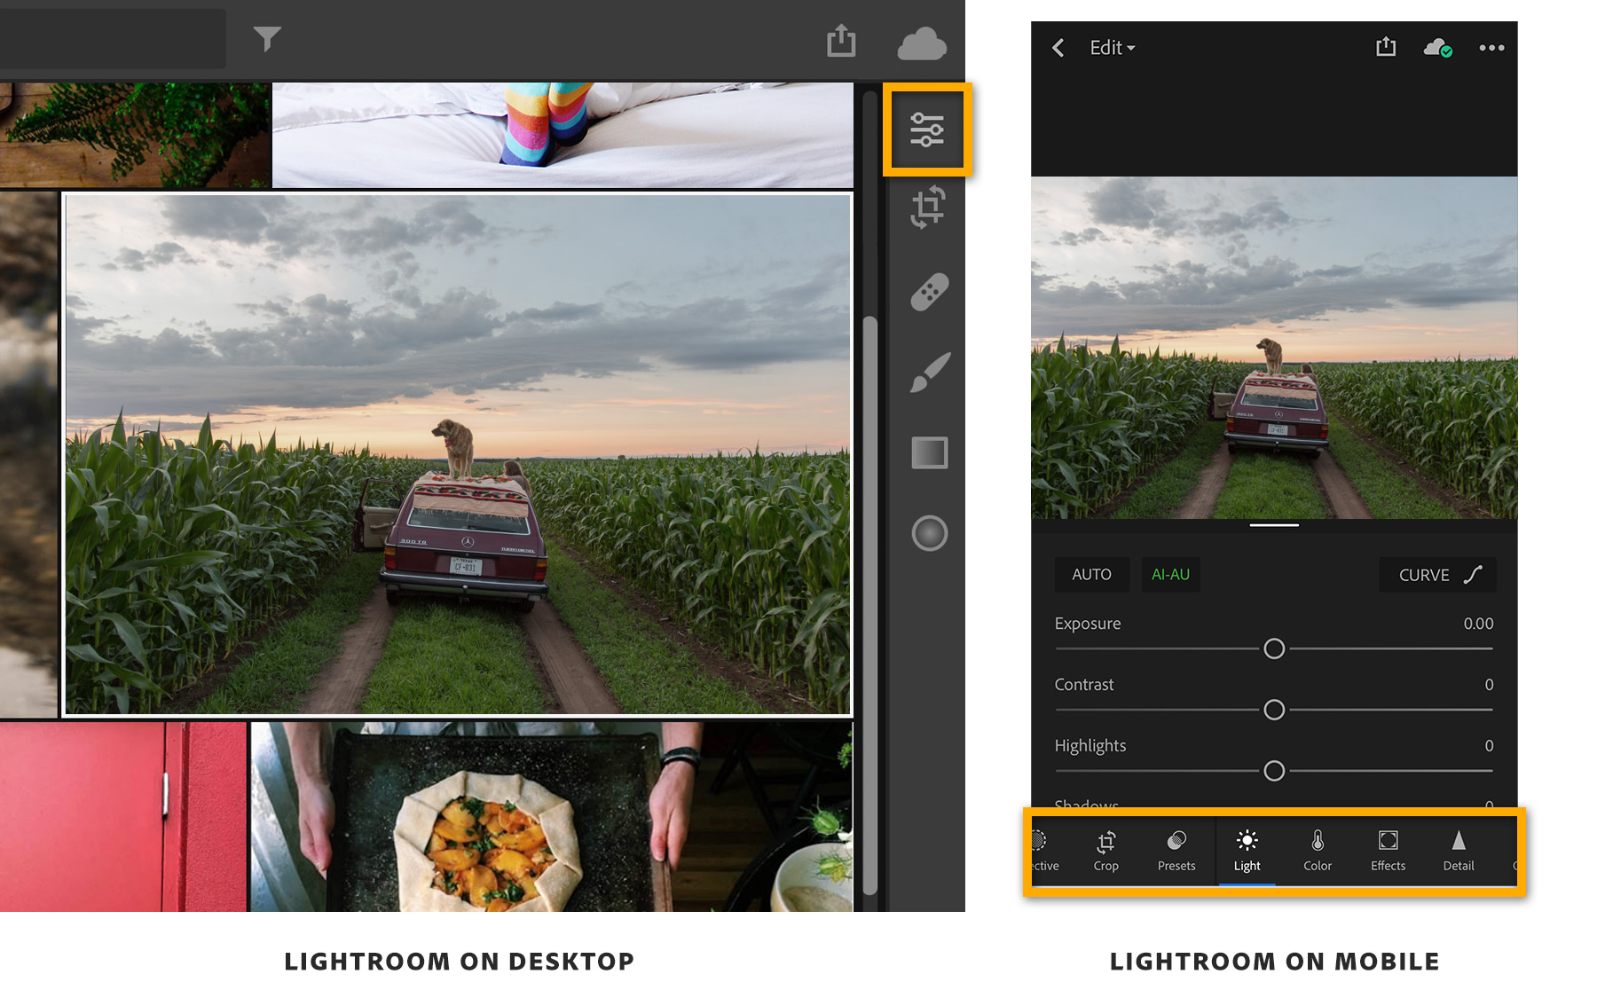Open the Presets panel on mobile

pyautogui.click(x=1176, y=850)
